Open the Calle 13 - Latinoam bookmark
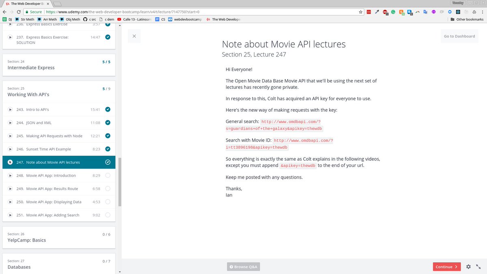 click(x=135, y=19)
